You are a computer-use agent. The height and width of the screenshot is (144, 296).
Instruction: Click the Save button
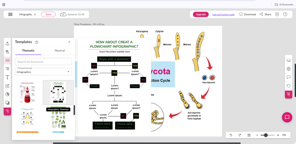[48, 14]
